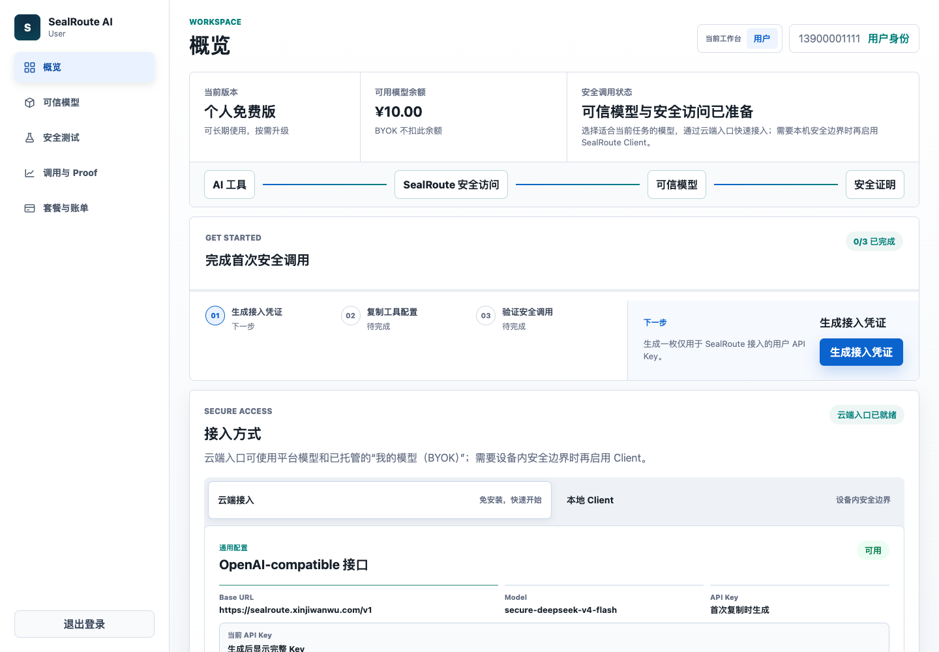The height and width of the screenshot is (652, 939).
Task: Open the 概览 sidebar menu item
Action: 84,67
